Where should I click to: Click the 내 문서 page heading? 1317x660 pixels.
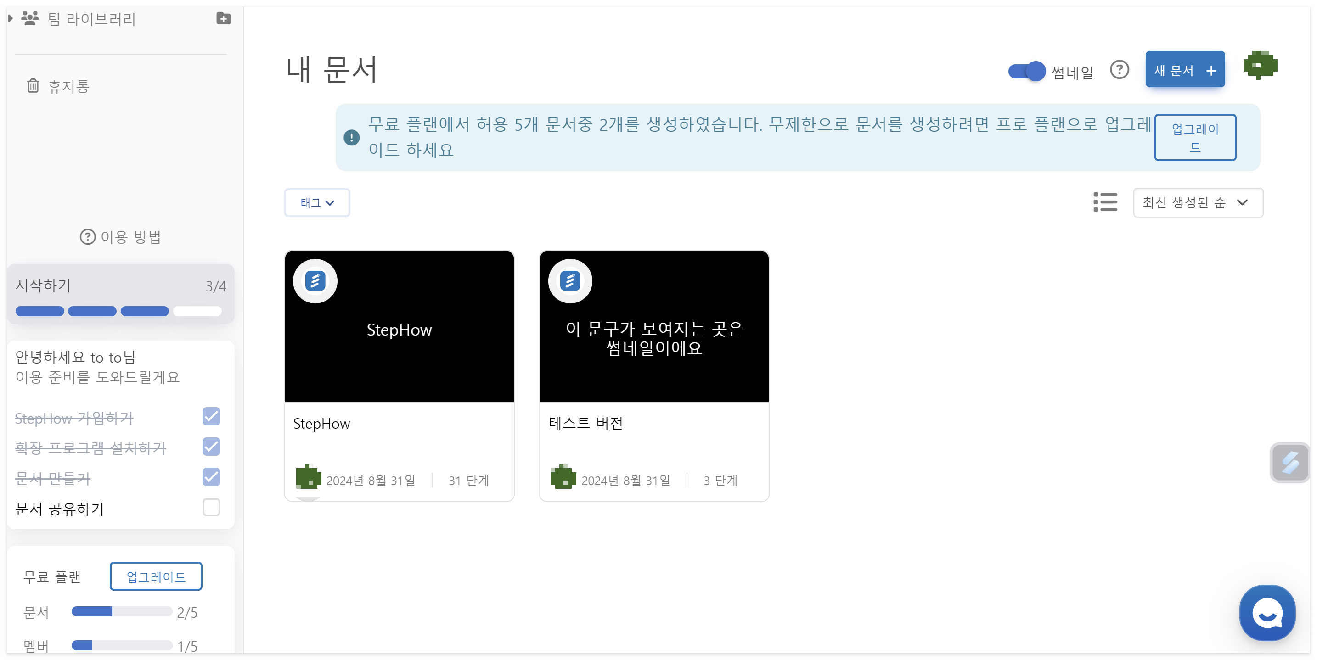(x=331, y=69)
